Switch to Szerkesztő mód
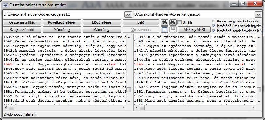Image resolution: width=265 pixels, height=120 pixels. point(22,30)
